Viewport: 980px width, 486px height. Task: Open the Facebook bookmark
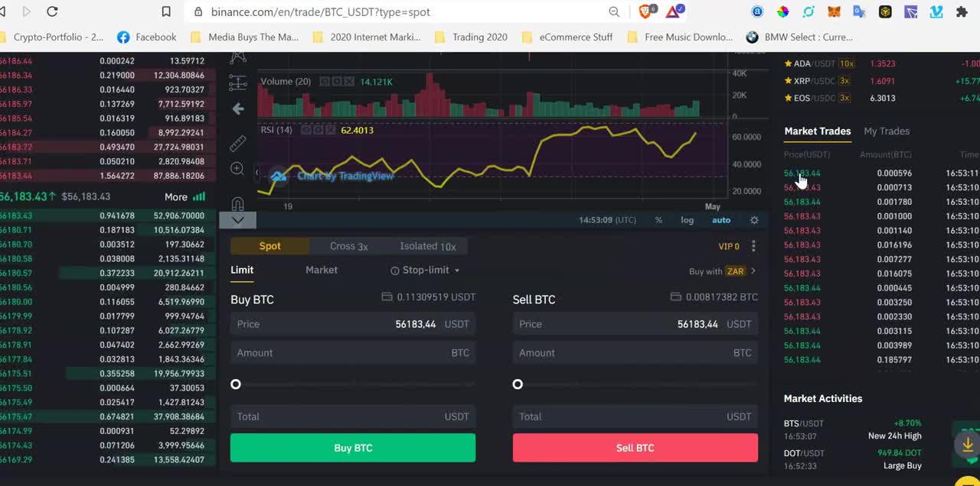147,37
